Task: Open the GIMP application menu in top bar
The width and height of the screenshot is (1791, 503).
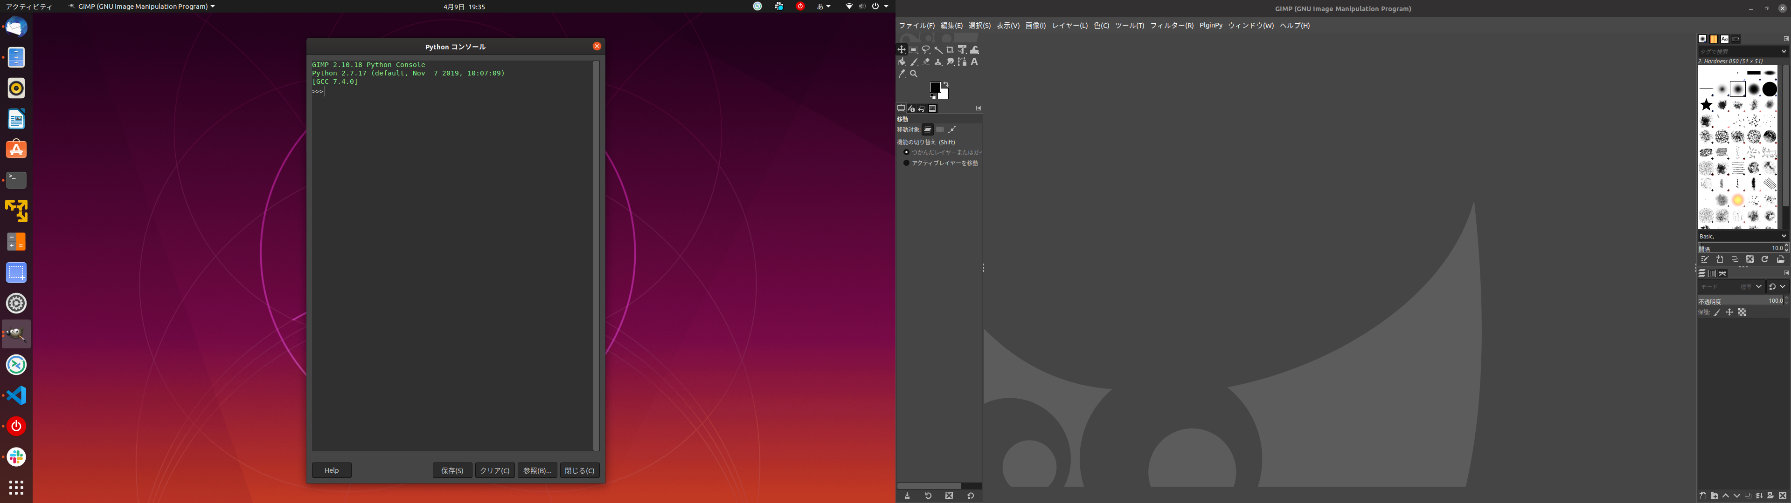Action: (x=142, y=6)
